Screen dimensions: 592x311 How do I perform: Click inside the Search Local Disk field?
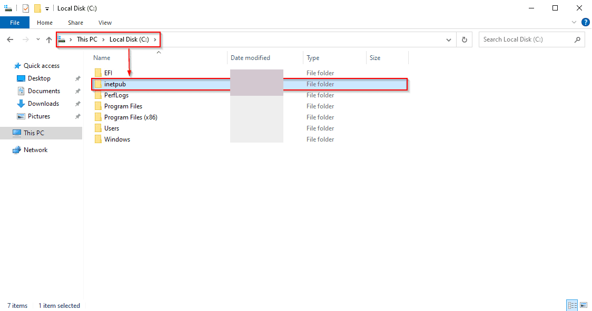tap(527, 39)
